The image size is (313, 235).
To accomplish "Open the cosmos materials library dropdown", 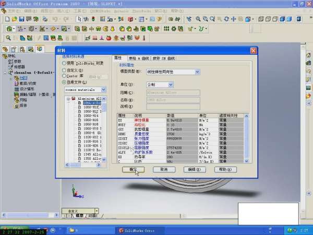I will point(103,90).
